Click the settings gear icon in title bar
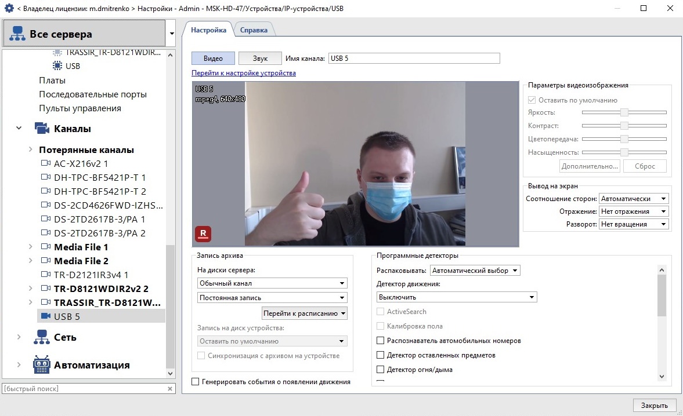 [9, 8]
